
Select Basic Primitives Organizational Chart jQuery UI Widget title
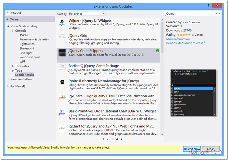coord(112,111)
